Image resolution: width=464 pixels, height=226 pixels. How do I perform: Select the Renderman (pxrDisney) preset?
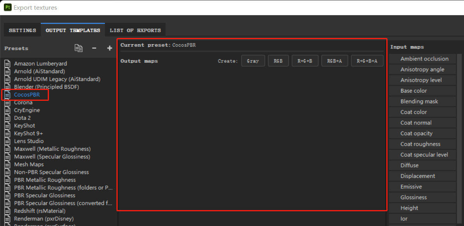click(x=44, y=219)
